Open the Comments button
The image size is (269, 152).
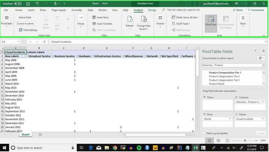pos(256,10)
